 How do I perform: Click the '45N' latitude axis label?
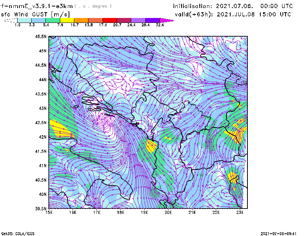(x=43, y=51)
